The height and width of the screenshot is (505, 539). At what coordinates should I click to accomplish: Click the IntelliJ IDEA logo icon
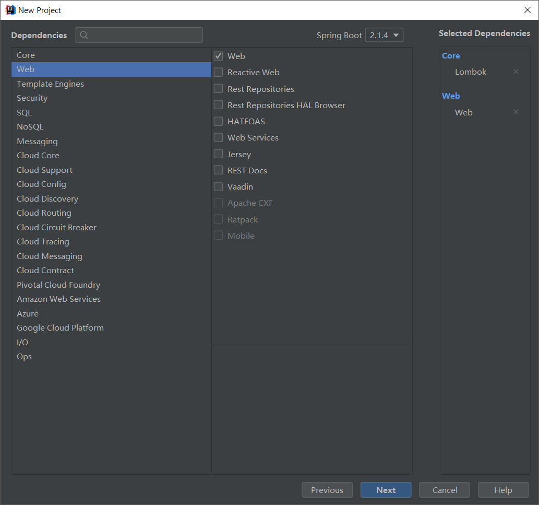10,10
